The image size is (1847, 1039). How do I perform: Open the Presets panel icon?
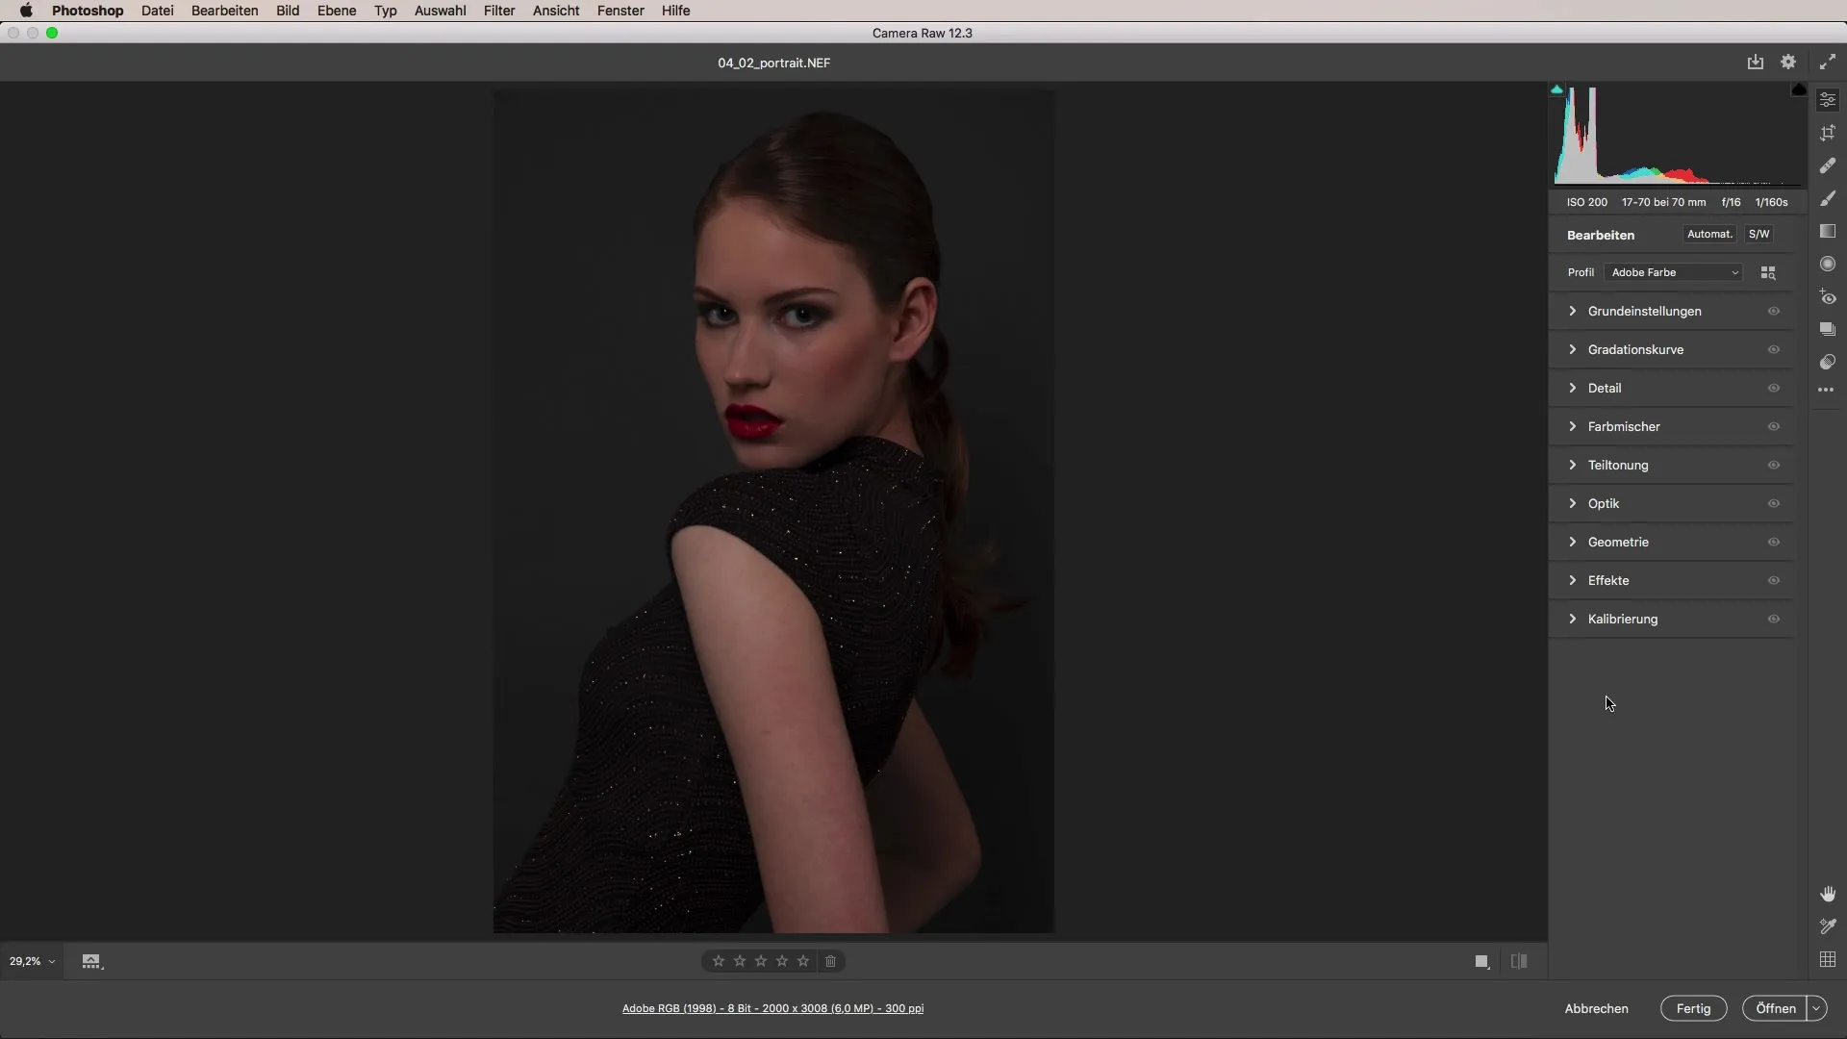pos(1828,362)
